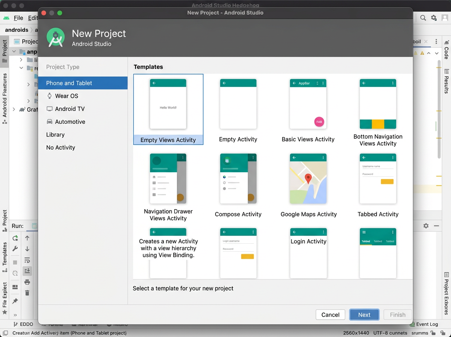Screen dimensions: 451x337
Task: Click wrench icon in Run panel
Action: 15,249
